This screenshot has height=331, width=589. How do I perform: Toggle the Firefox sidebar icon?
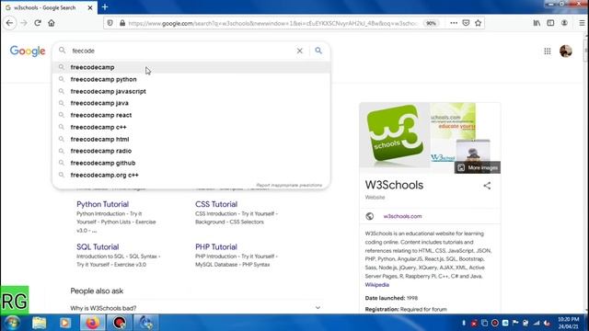point(550,23)
